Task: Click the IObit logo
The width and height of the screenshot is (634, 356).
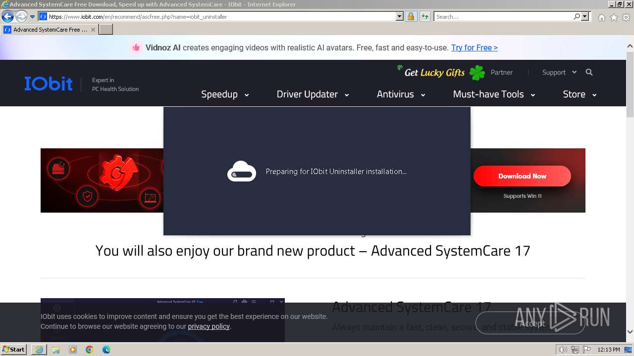Action: point(49,84)
